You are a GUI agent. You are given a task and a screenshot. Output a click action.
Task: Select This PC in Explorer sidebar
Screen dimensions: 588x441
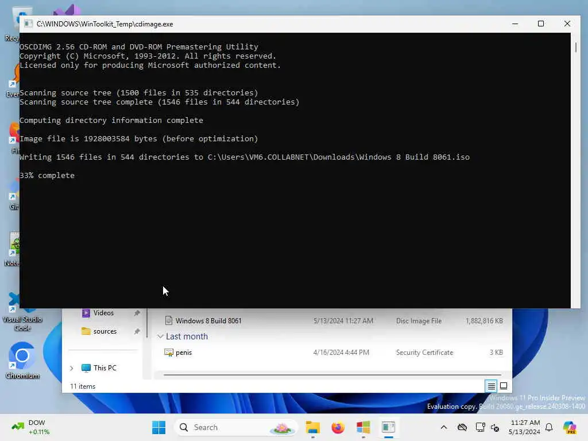click(x=99, y=368)
